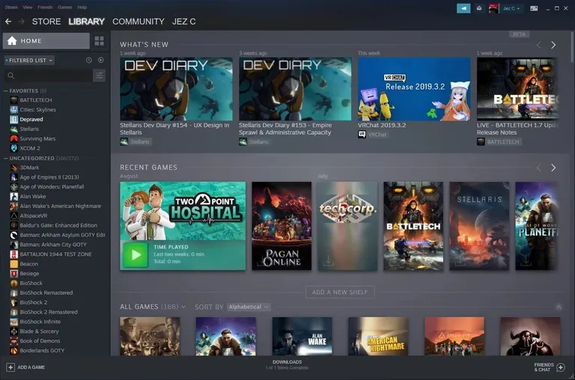575x380 pixels.
Task: Select Beacon in game list
Action: tap(28, 264)
